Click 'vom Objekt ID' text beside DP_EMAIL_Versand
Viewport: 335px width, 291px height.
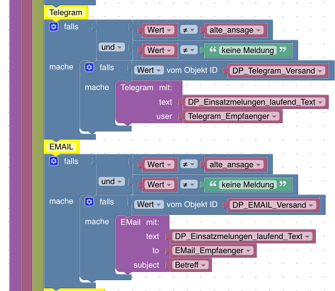pos(192,204)
